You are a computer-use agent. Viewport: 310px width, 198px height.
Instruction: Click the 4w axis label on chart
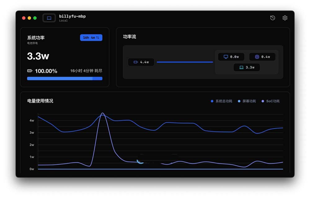point(32,120)
